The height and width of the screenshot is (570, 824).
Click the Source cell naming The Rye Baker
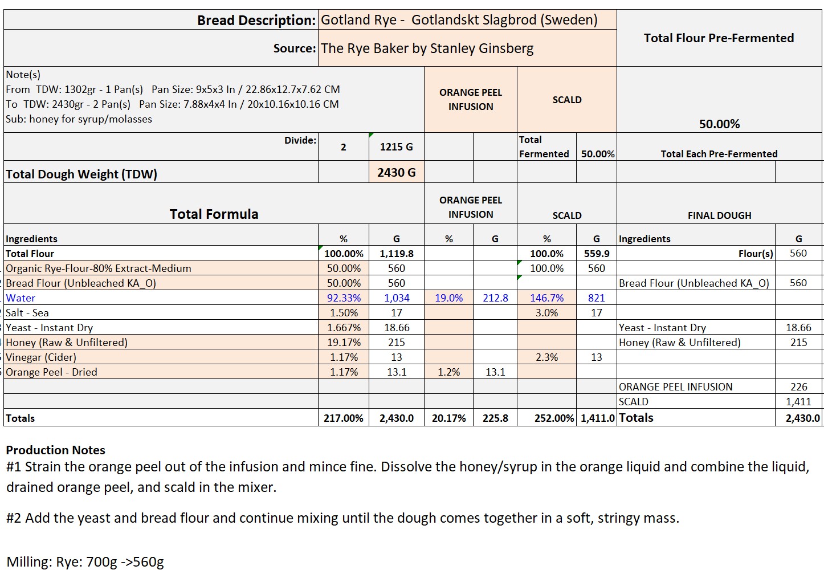(x=427, y=48)
